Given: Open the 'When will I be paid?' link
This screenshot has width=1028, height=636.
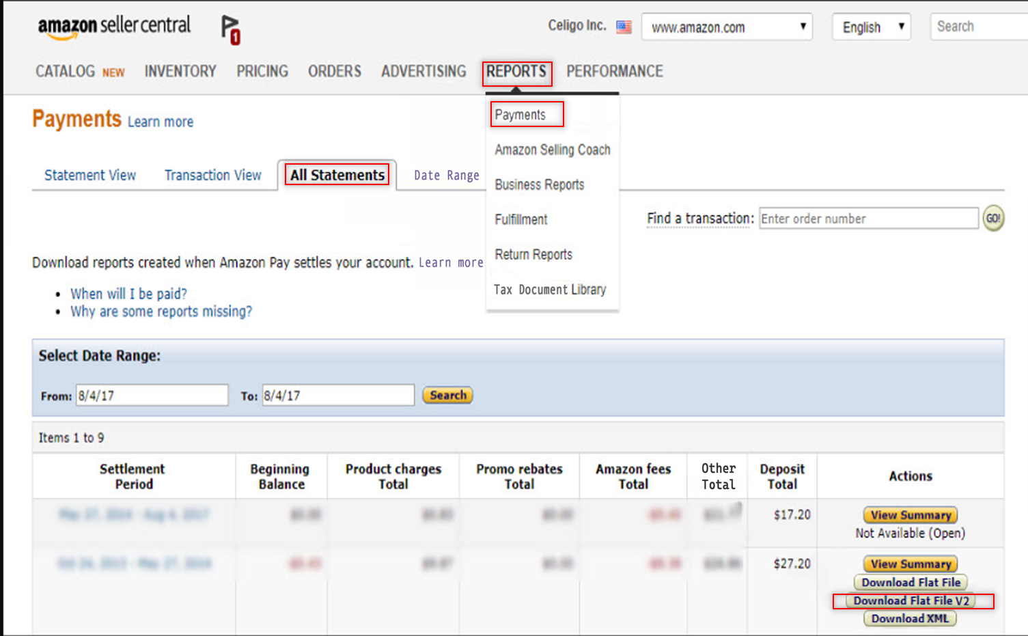Looking at the screenshot, I should pos(128,294).
